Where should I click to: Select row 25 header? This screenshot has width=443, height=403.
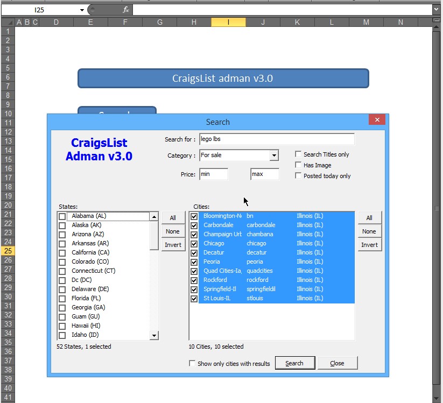click(x=8, y=251)
